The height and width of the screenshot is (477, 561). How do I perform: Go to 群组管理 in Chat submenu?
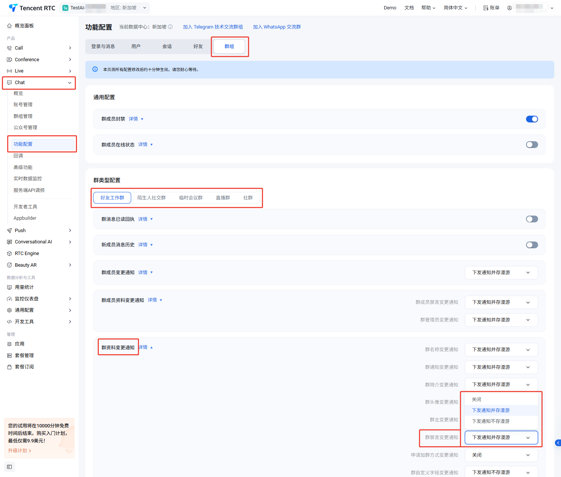23,116
